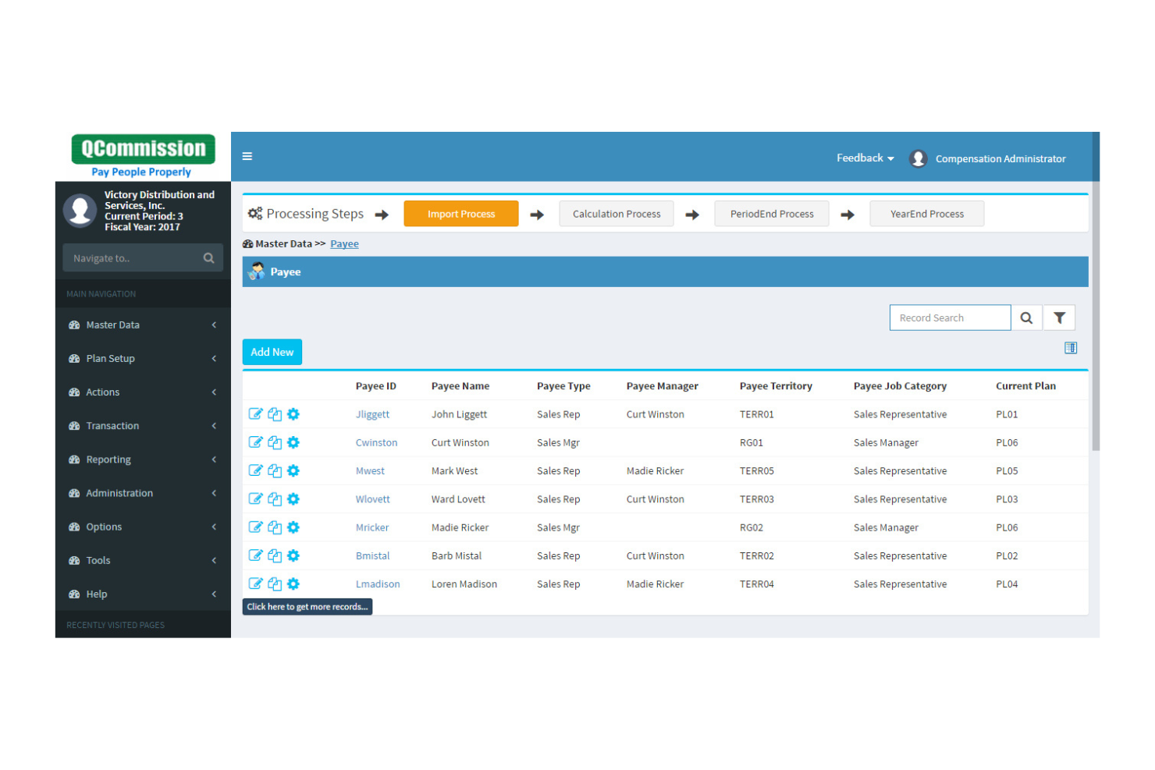The image size is (1155, 770).
Task: Open the column chooser icon above the grid
Action: [x=1070, y=348]
